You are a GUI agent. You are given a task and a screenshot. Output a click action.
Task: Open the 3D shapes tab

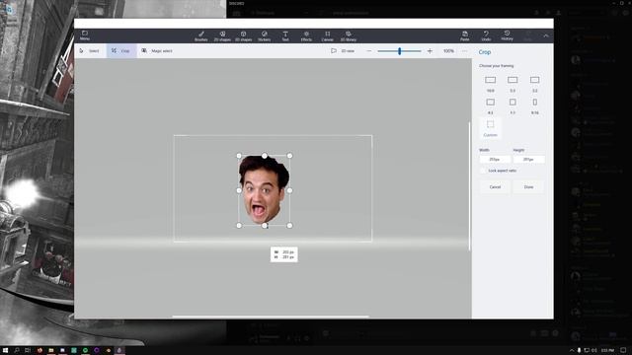pos(244,35)
